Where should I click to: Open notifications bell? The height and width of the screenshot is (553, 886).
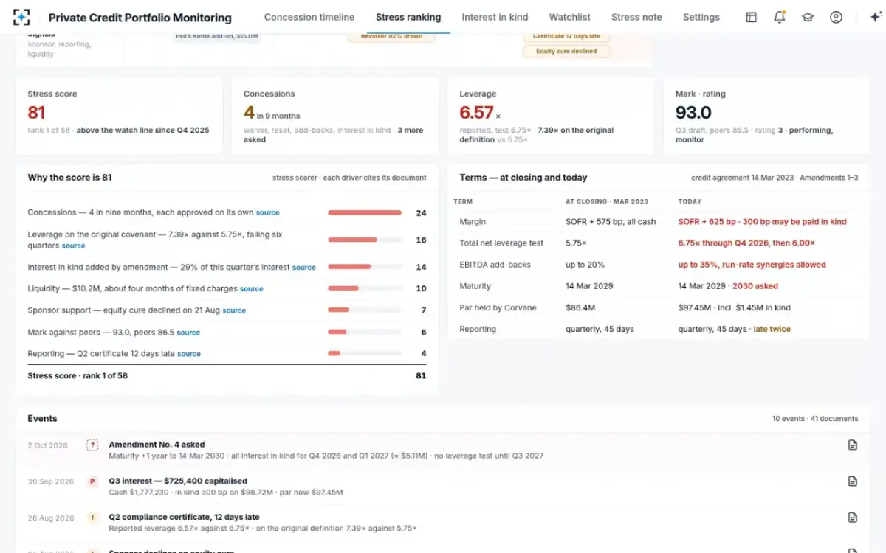tap(780, 17)
